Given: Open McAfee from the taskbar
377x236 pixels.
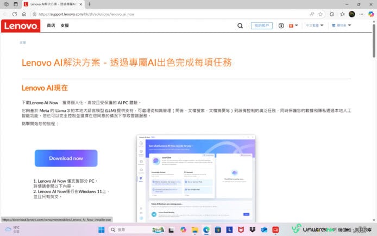Looking at the screenshot, I should [241, 230].
